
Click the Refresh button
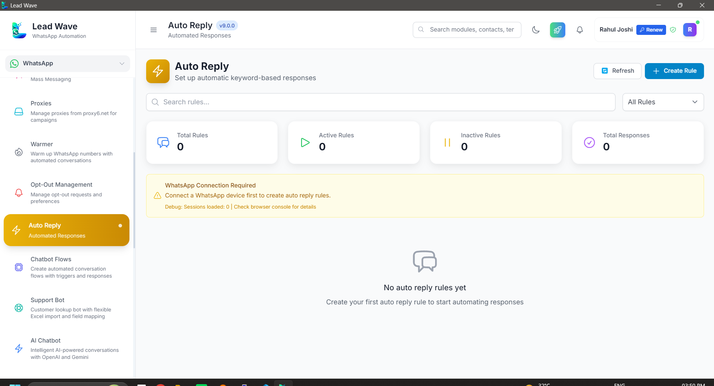pos(617,71)
